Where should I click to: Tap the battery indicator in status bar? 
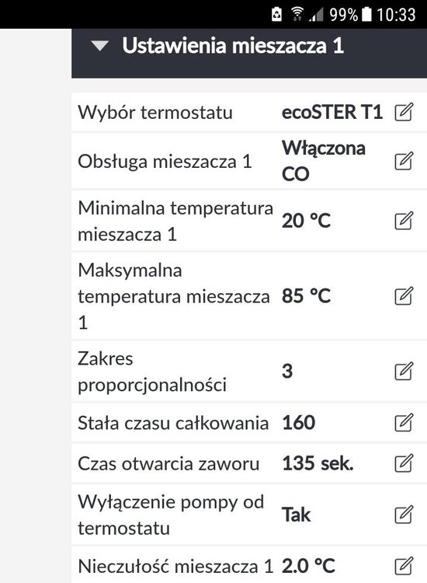(x=366, y=14)
